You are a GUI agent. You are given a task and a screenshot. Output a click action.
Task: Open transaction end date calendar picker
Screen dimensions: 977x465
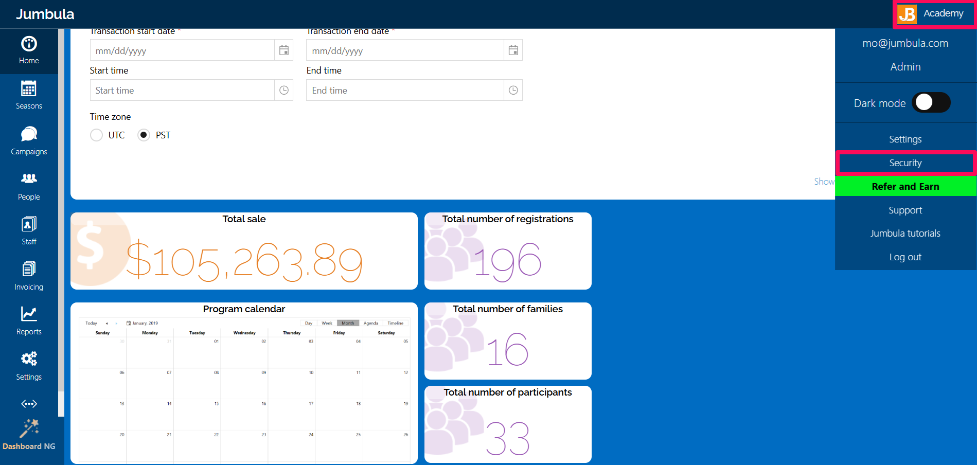coord(513,50)
